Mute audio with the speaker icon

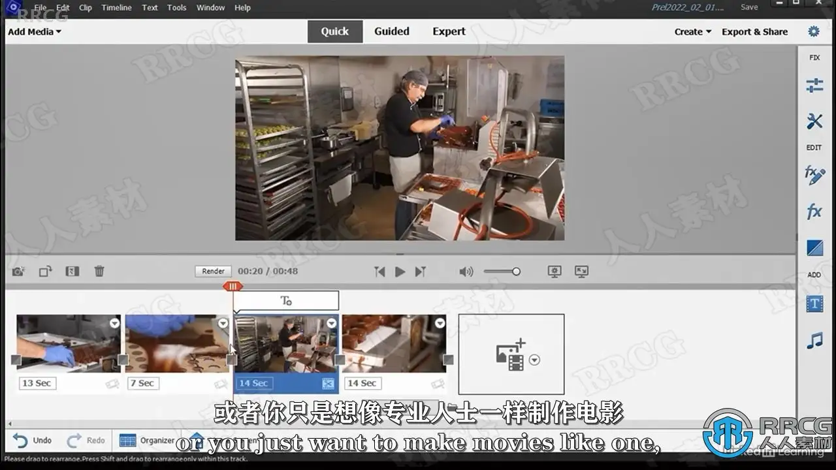coord(466,272)
